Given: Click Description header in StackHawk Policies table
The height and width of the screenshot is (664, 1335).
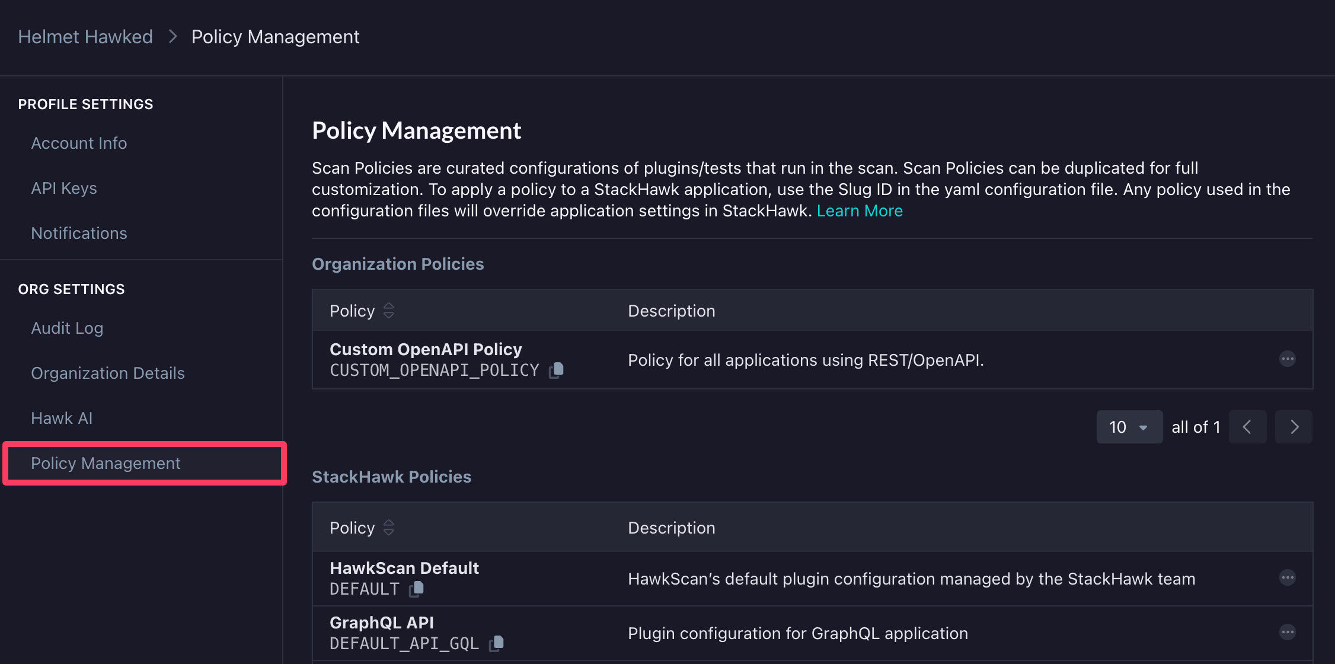Looking at the screenshot, I should click(672, 528).
